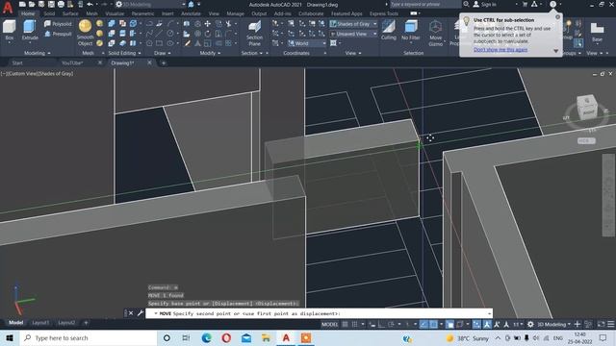Open the 3D Modeling workspace dropdown in title bar
Image resolution: width=616 pixels, height=346 pixels.
coord(151,4)
